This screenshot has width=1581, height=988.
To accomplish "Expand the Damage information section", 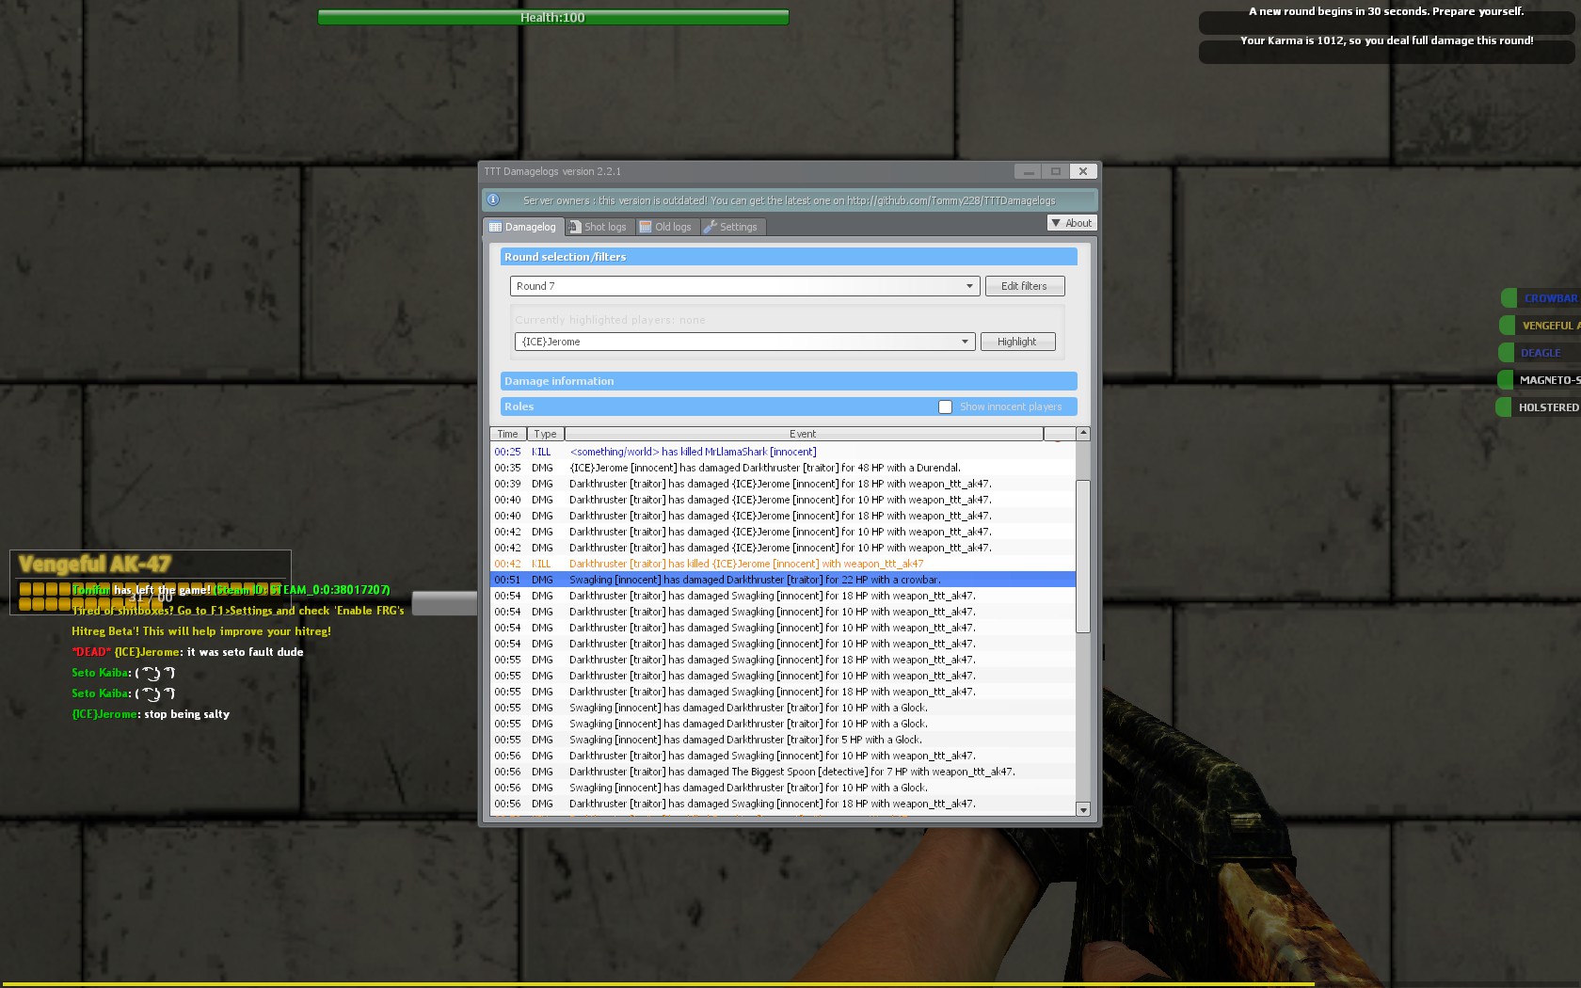I will [789, 381].
